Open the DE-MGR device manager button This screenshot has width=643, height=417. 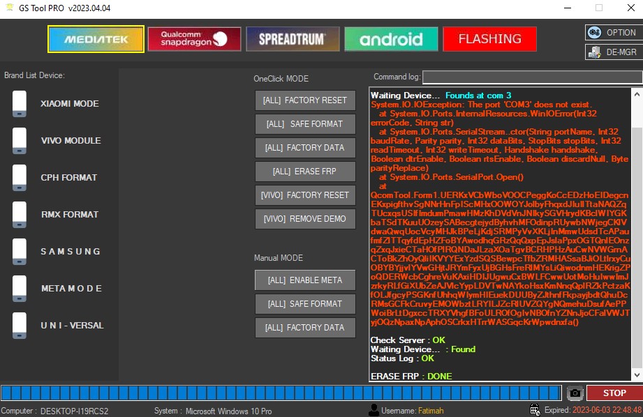tap(614, 52)
